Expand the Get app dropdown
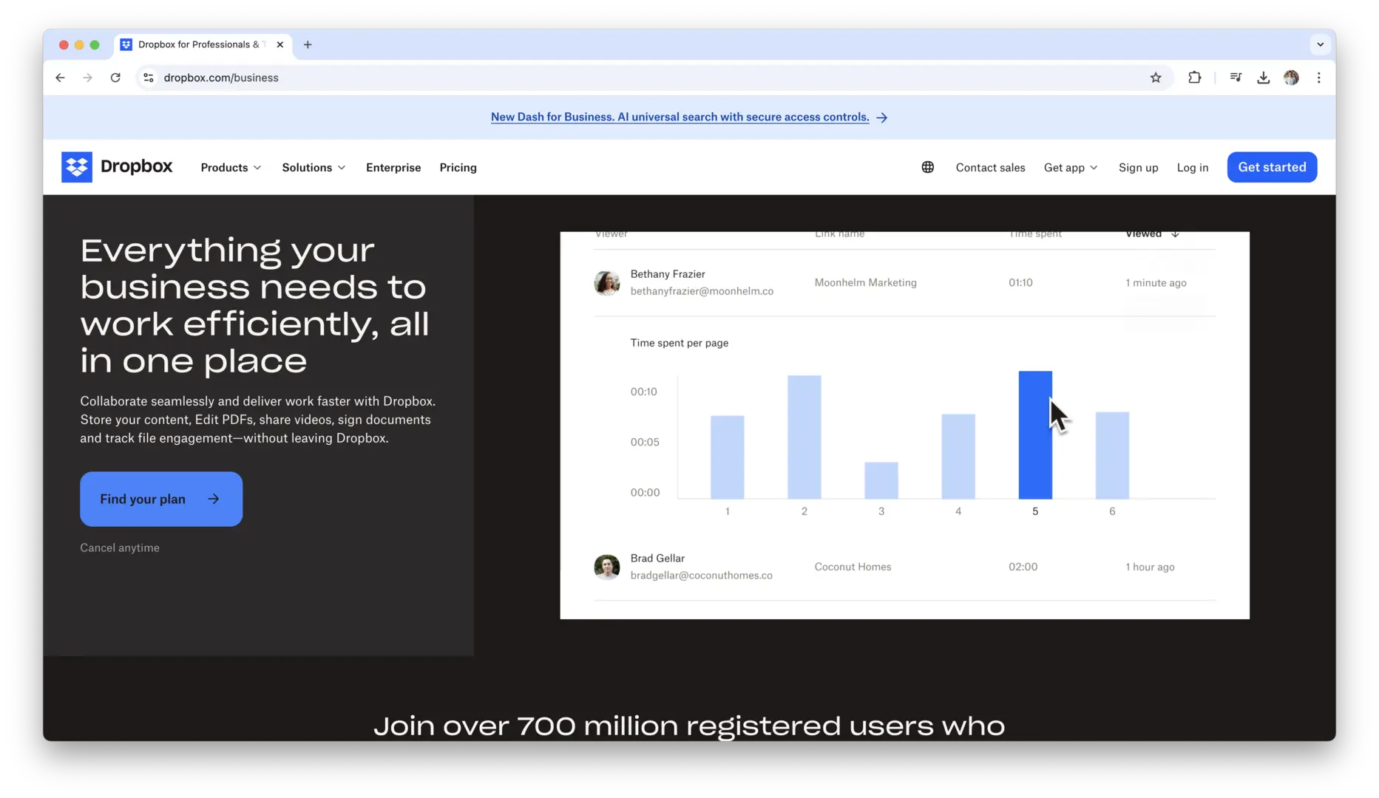This screenshot has width=1379, height=798. (x=1071, y=168)
